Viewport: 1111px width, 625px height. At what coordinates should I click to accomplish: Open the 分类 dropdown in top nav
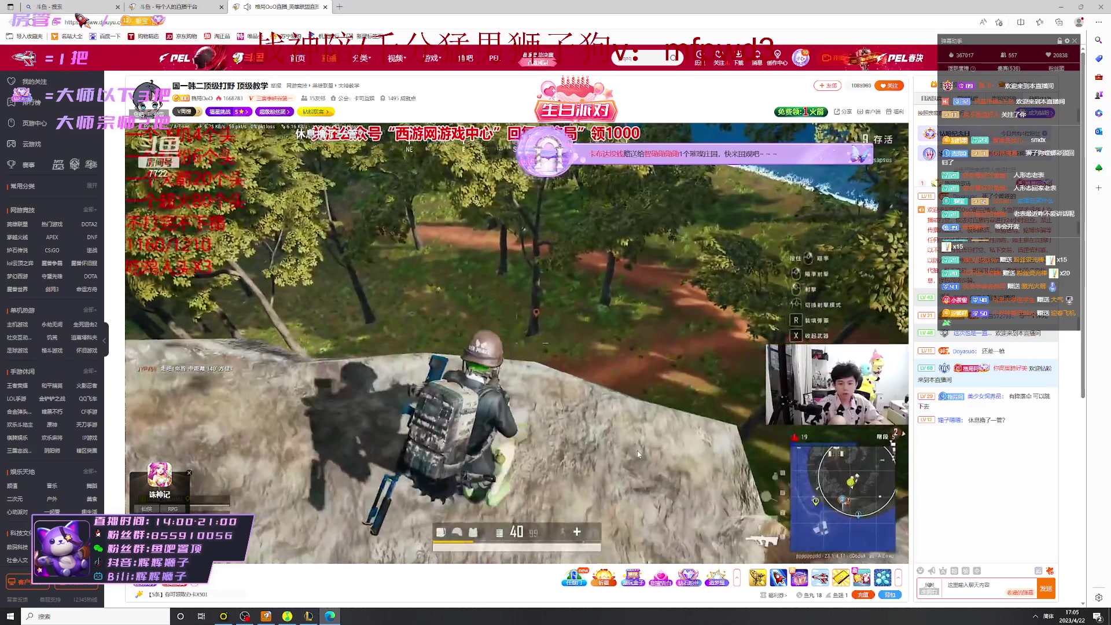tap(362, 58)
